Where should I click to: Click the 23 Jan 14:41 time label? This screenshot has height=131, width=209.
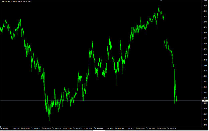click(x=88, y=128)
